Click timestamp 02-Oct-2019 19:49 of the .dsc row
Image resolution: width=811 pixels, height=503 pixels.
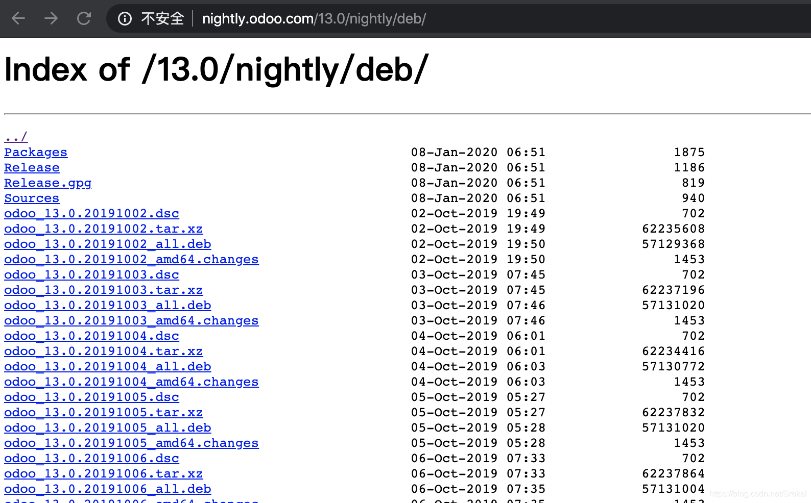[x=479, y=213]
